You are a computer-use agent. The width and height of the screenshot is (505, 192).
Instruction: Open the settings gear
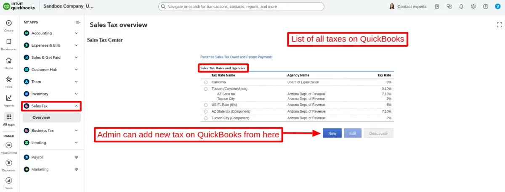click(473, 6)
